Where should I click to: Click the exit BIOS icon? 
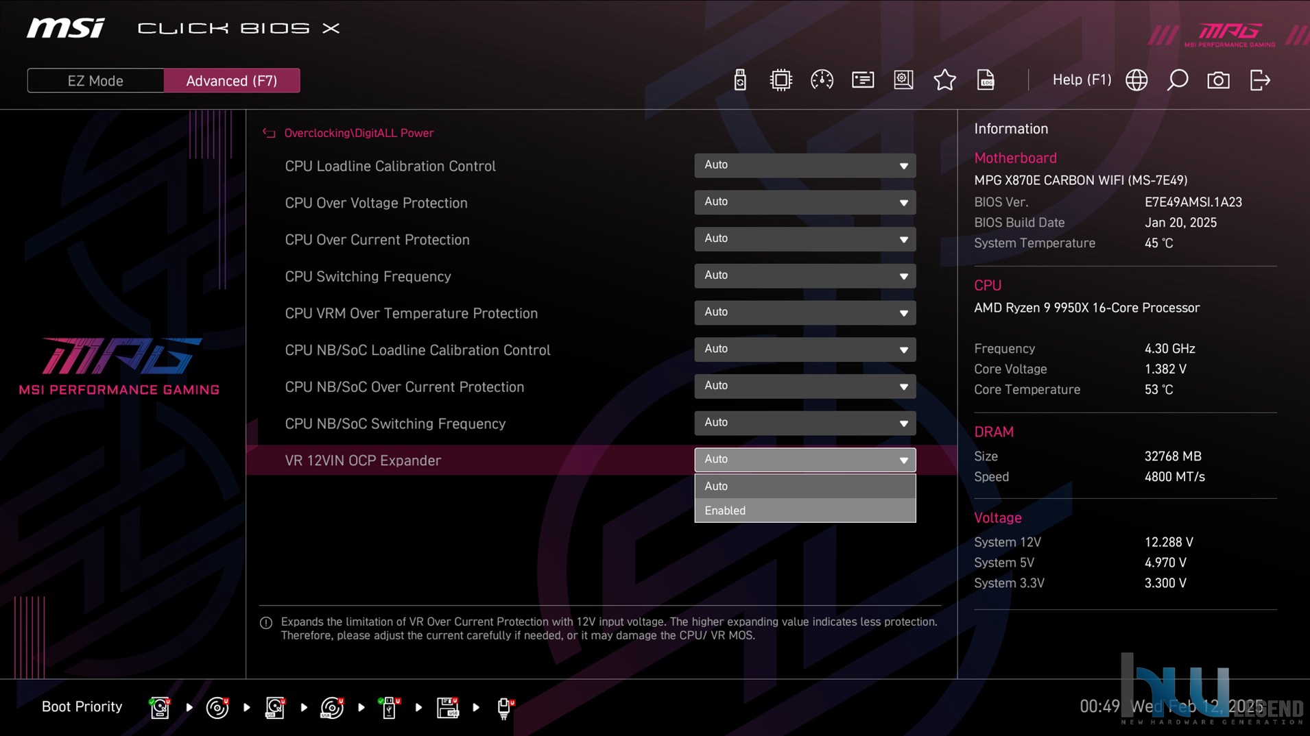click(1260, 80)
